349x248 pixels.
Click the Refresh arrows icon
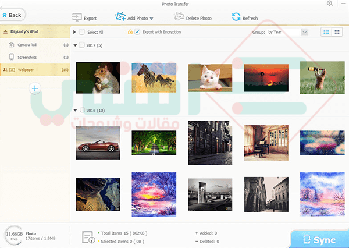tap(236, 17)
